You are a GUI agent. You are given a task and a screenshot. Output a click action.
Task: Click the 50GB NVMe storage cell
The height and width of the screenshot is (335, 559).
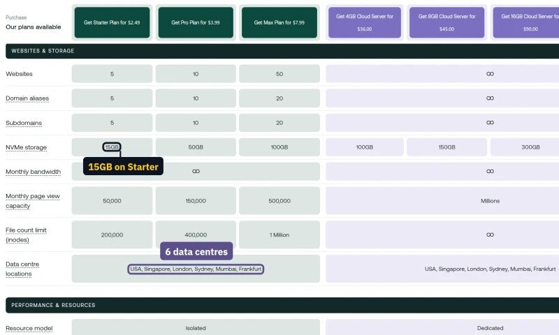pyautogui.click(x=196, y=147)
